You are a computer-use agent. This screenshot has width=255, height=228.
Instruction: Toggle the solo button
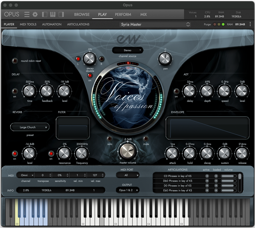[x=109, y=139]
